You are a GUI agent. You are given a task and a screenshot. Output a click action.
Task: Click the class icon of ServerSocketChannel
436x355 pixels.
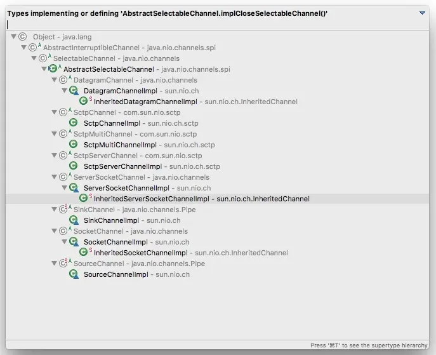coord(63,177)
